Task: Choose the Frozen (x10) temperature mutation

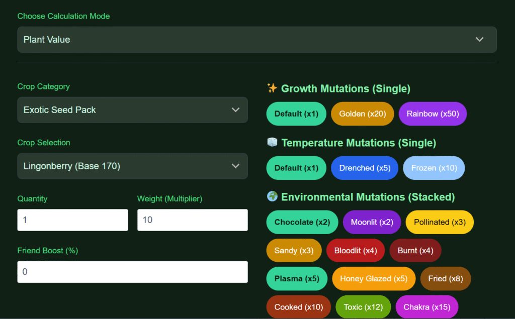Action: click(x=434, y=168)
